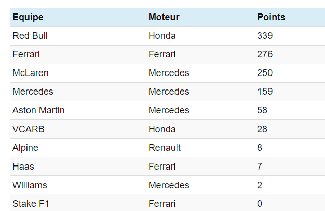The image size is (325, 211).
Task: Select Aston Martin's 58 points value
Action: pyautogui.click(x=262, y=110)
